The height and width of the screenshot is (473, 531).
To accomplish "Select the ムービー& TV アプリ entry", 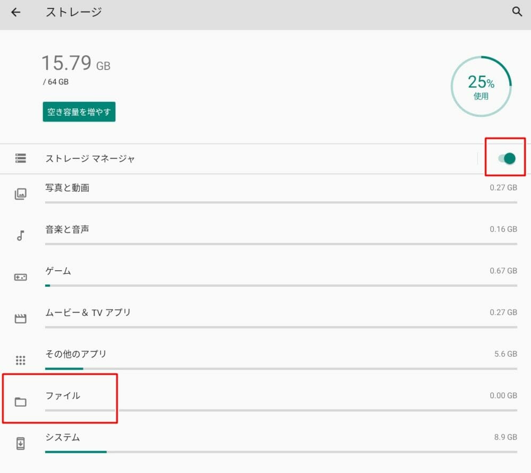I will tap(88, 312).
